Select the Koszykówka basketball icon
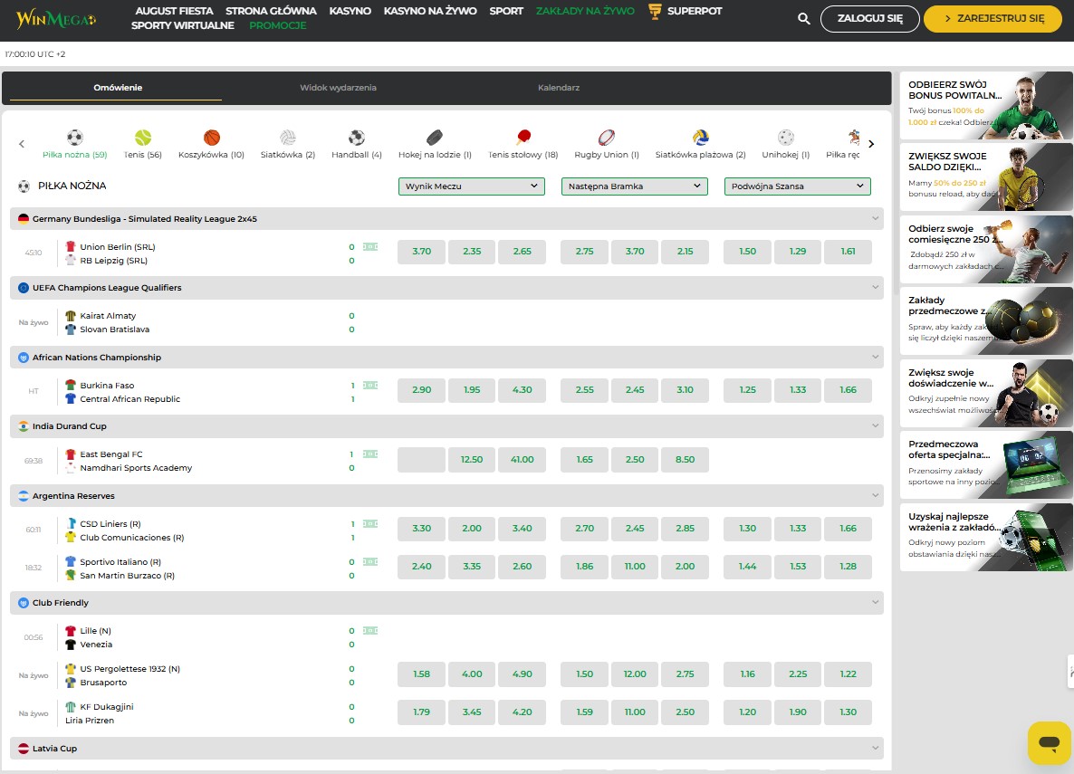This screenshot has width=1074, height=774. click(x=211, y=138)
